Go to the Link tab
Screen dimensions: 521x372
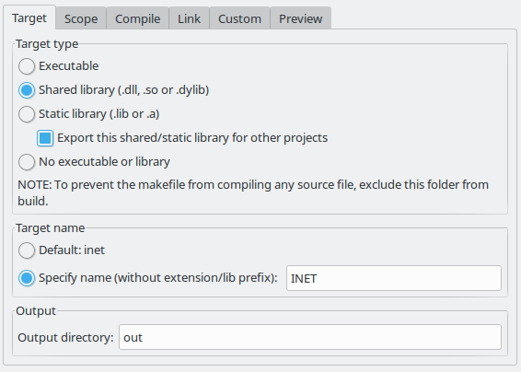pos(189,18)
